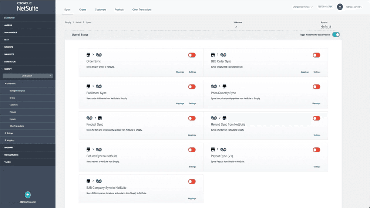Expand the sidebar Mappings section
The height and width of the screenshot is (208, 370).
(x=10, y=140)
